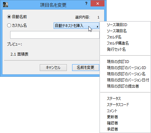Screen dimensions: 151x133
Task: Open the 自動テキストを挿入 dropdown
Action: [76, 26]
